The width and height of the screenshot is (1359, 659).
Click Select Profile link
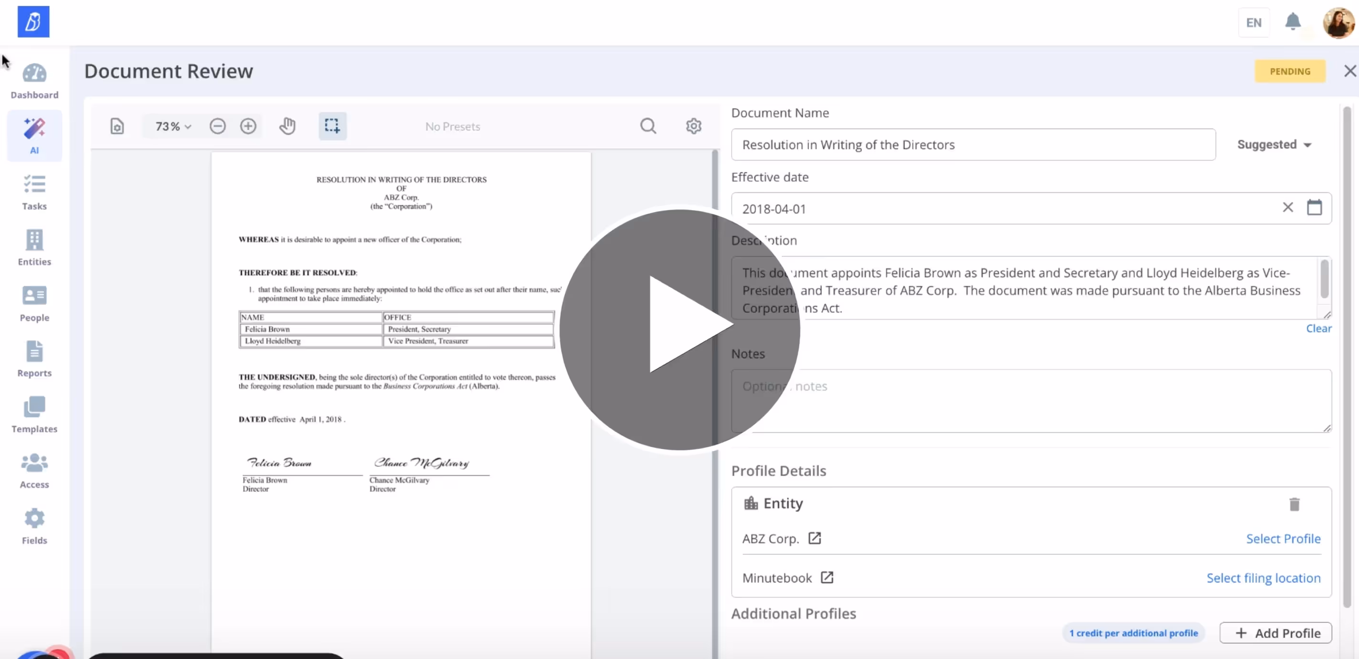point(1283,539)
